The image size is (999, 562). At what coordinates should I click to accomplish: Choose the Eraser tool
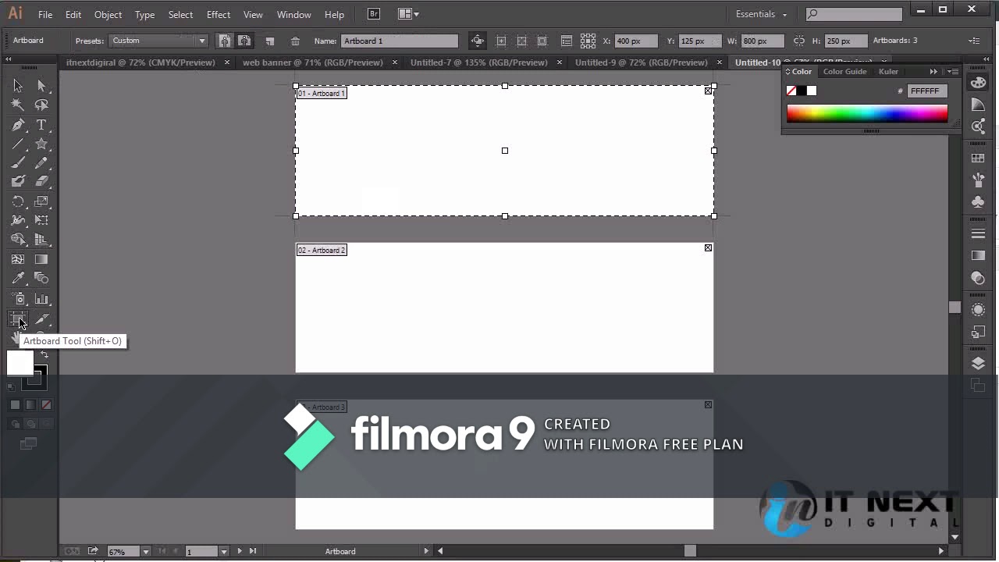[41, 181]
